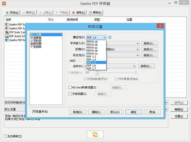Select highlighted PDF 1.5 option in list
This screenshot has height=142, width=191.
96,62
